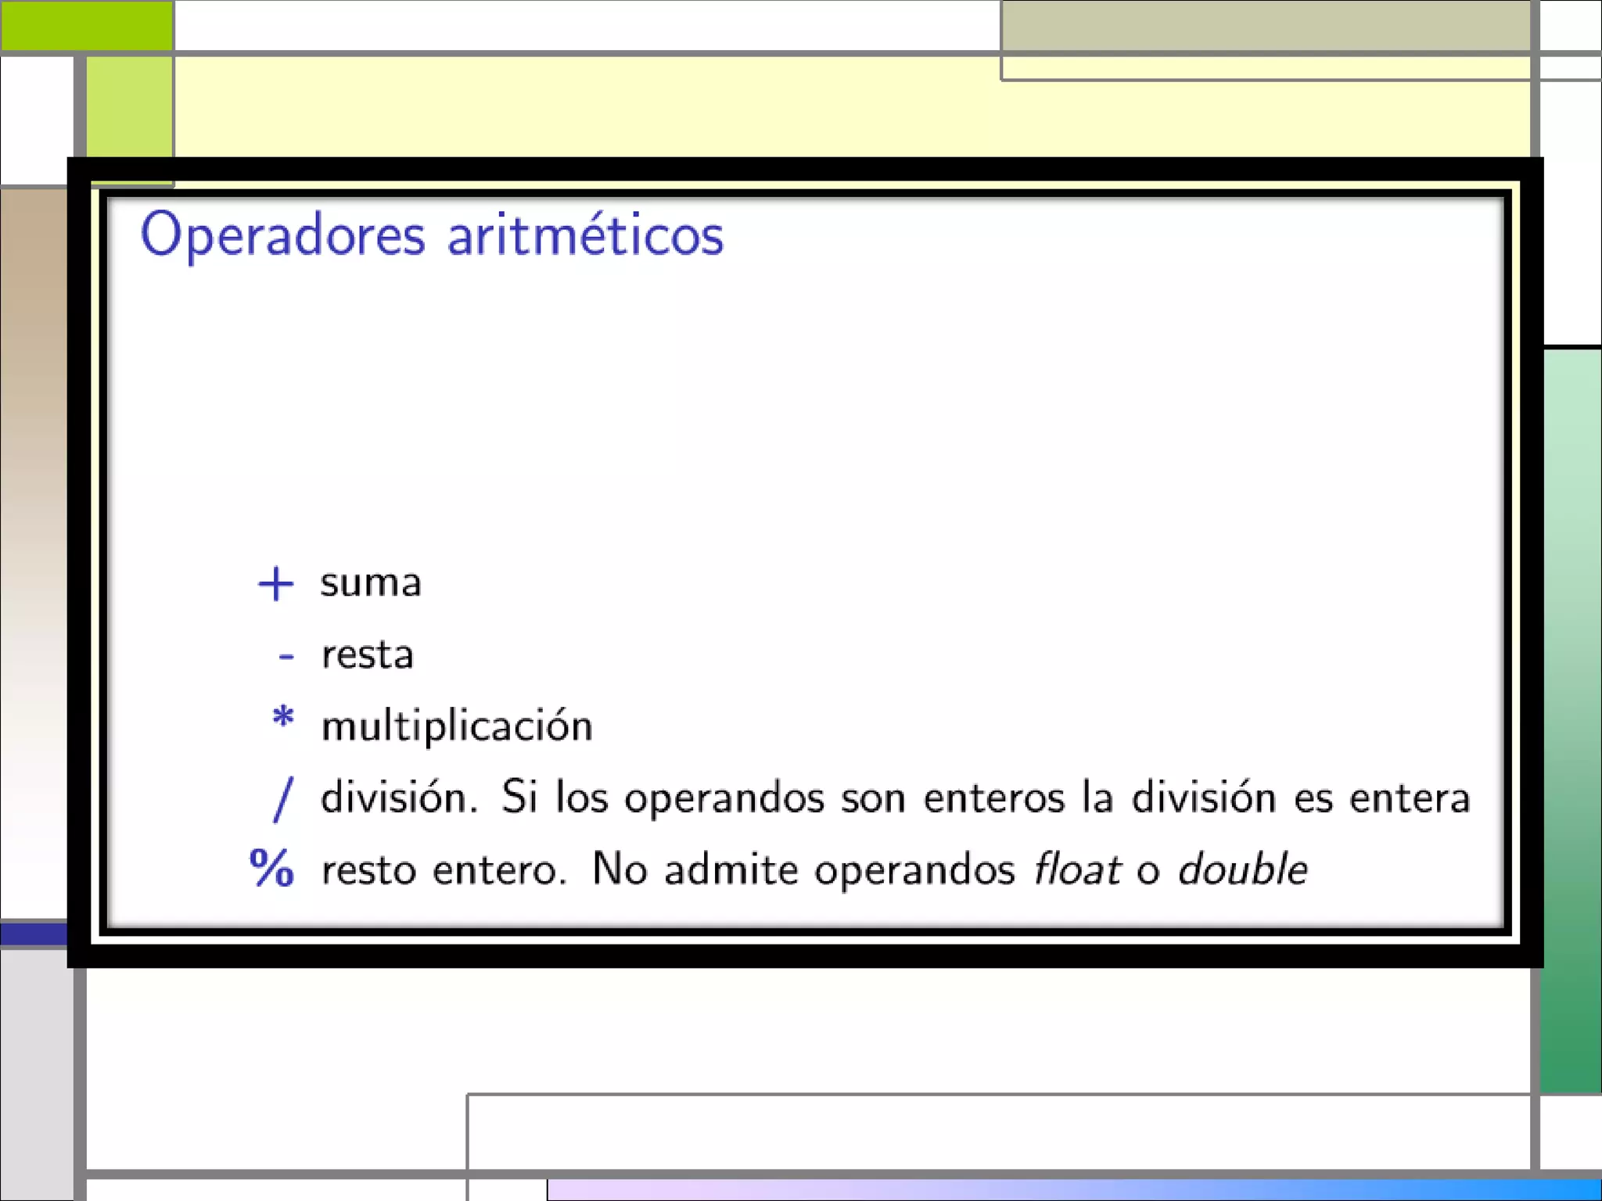This screenshot has width=1602, height=1201.
Task: Select the percent remainder symbol
Action: [271, 869]
